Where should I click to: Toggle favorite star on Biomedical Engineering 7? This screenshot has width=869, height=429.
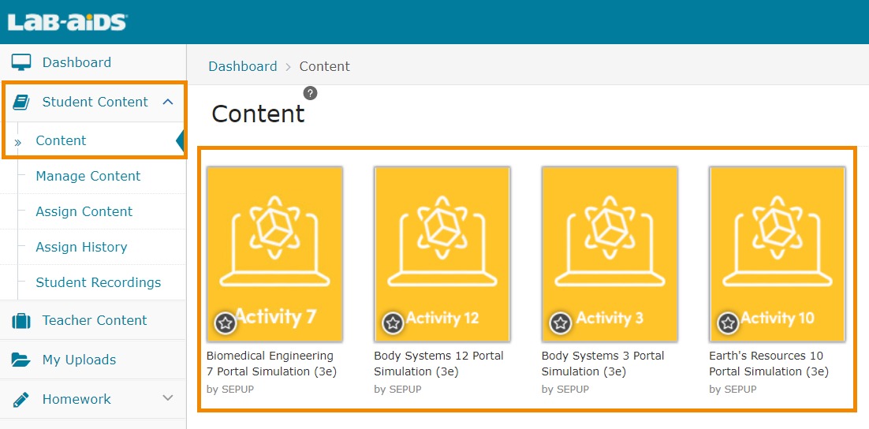[226, 323]
